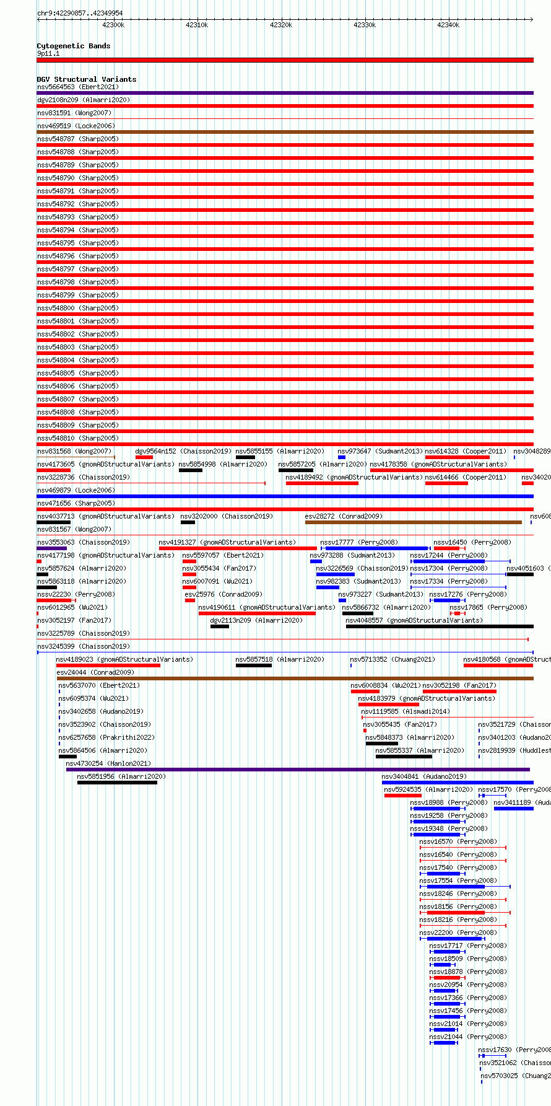Select the nsv3228736 (Chaisson2019) label
The width and height of the screenshot is (551, 1106).
84,477
